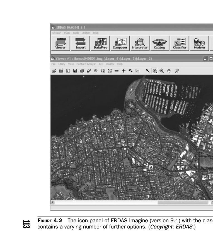This screenshot has width=213, height=252.
Task: Open the AOI menu
Action: (101, 64)
